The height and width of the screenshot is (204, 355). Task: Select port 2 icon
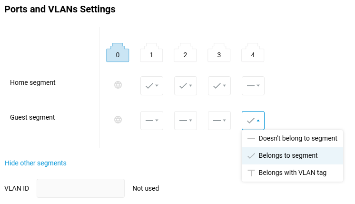[x=185, y=53]
